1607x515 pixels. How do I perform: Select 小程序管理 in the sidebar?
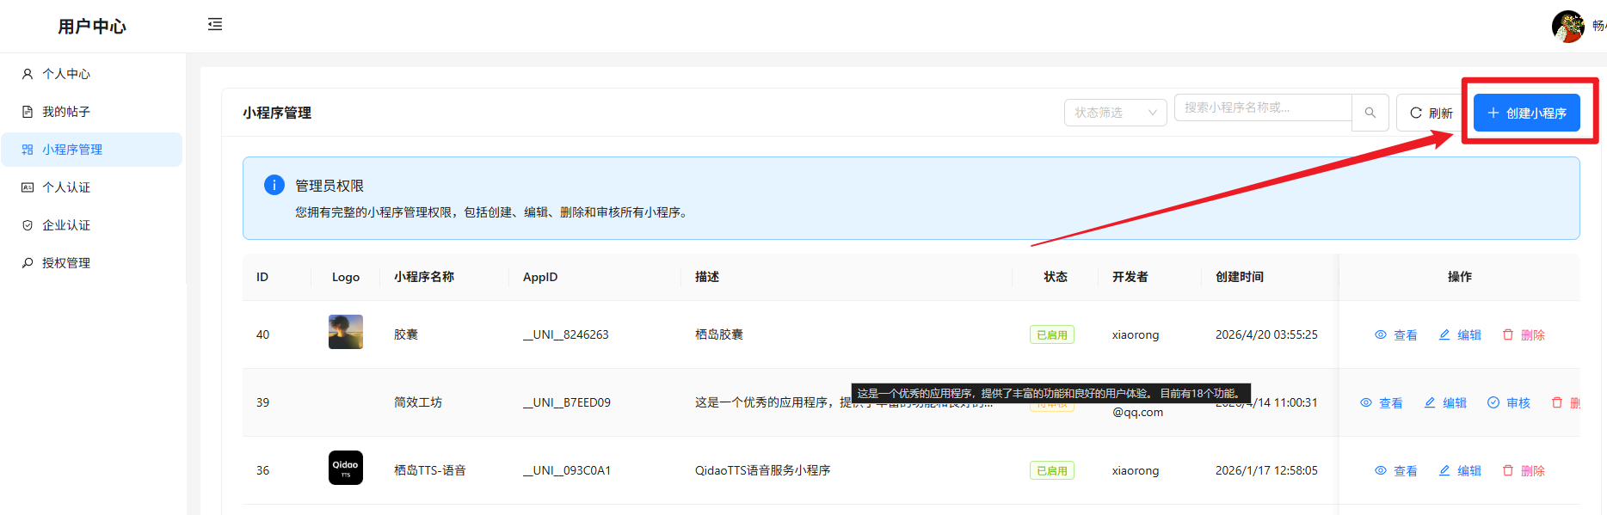[x=92, y=150]
